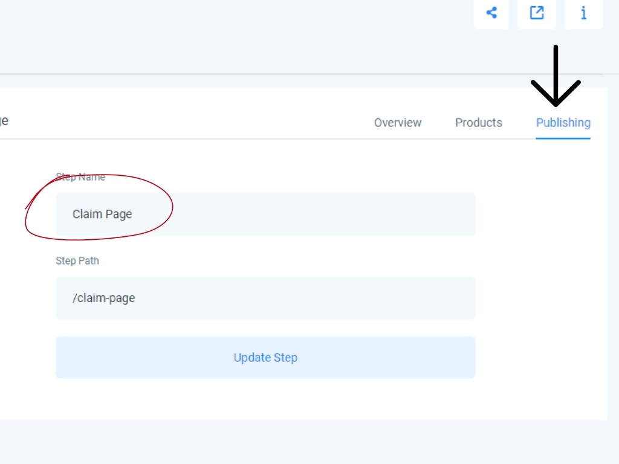
Task: Click the Update Step button
Action: pyautogui.click(x=265, y=358)
